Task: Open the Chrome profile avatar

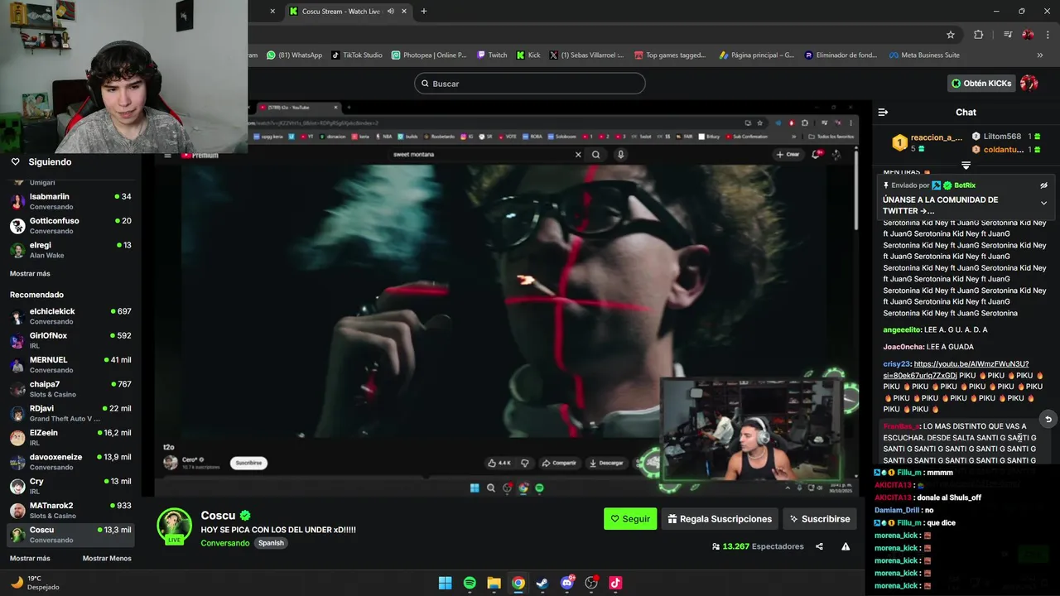Action: pos(1028,35)
